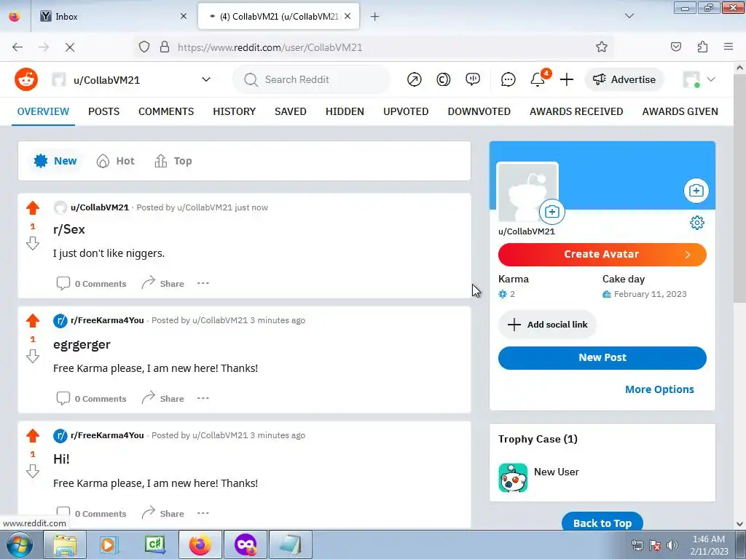This screenshot has width=746, height=559.
Task: Click Create Avatar arrow button
Action: tap(602, 254)
